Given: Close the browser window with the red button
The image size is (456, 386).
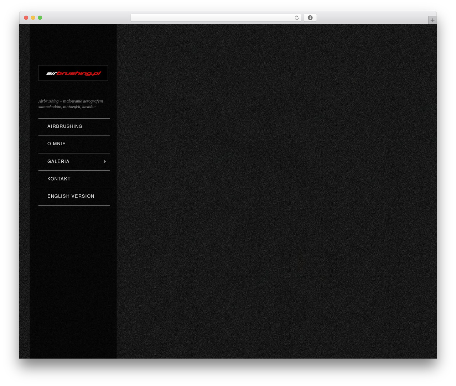Looking at the screenshot, I should point(26,18).
